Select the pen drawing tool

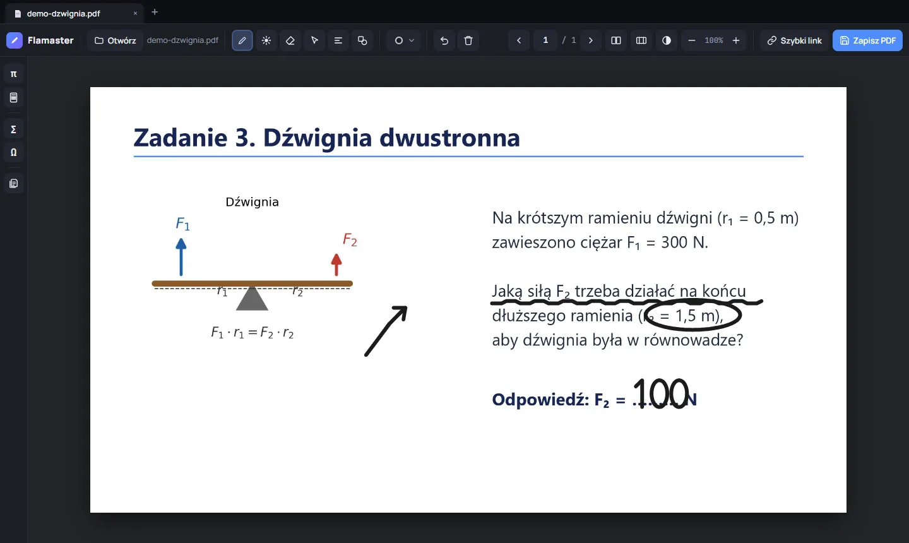(x=242, y=40)
